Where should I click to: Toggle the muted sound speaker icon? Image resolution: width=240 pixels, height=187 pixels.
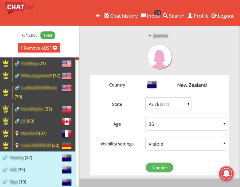pos(98,16)
